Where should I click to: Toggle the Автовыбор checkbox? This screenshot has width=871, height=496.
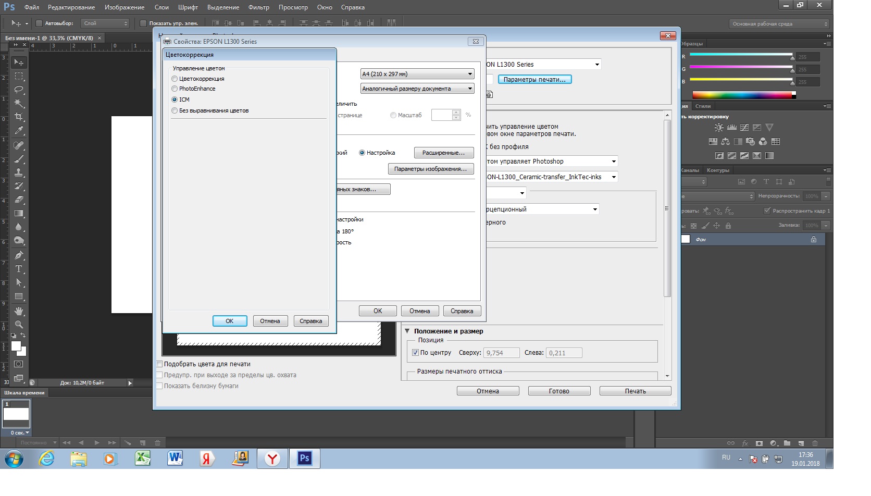pos(39,23)
